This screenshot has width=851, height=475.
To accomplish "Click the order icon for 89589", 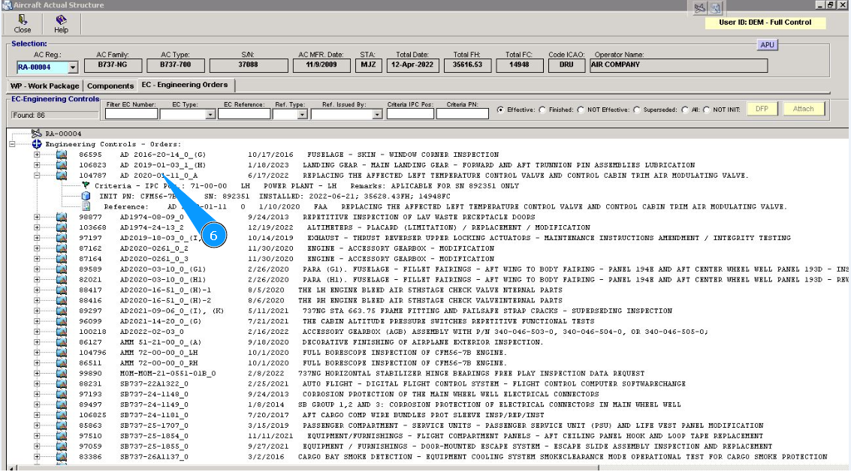I will pyautogui.click(x=62, y=269).
